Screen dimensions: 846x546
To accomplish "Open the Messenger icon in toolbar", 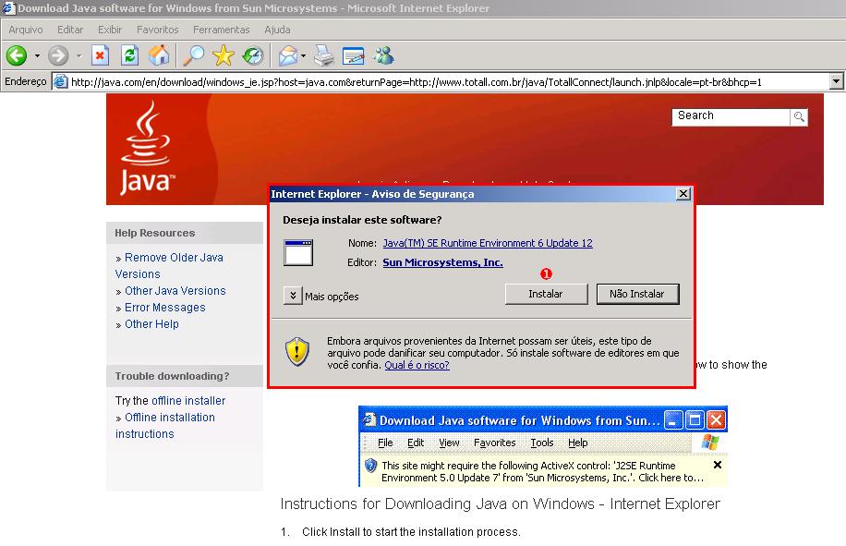I will [384, 56].
